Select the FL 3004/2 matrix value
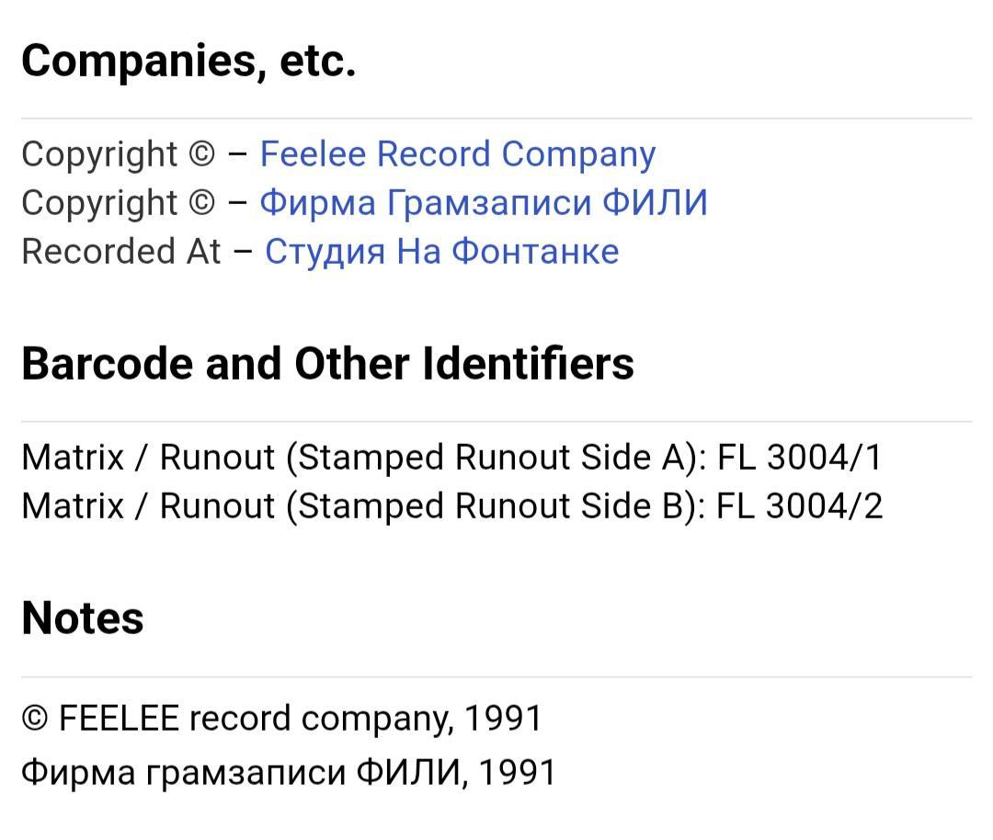The height and width of the screenshot is (840, 993). pos(799,505)
